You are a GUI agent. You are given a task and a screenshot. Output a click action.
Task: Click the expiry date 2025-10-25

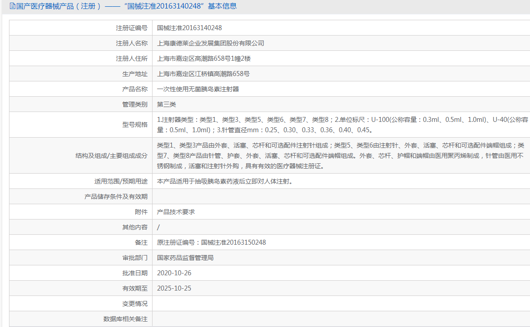click(174, 288)
